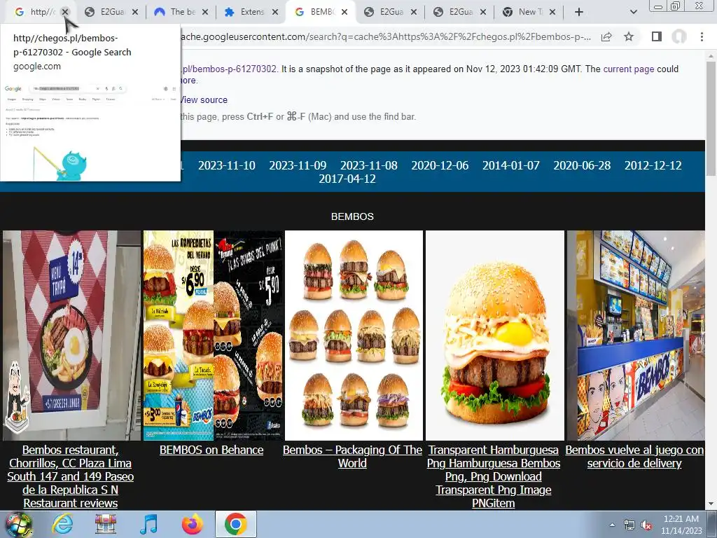The height and width of the screenshot is (538, 717).
Task: Launch Firefox from the taskbar
Action: click(192, 524)
